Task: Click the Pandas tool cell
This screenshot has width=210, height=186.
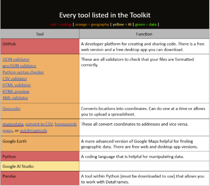Action: 40,178
